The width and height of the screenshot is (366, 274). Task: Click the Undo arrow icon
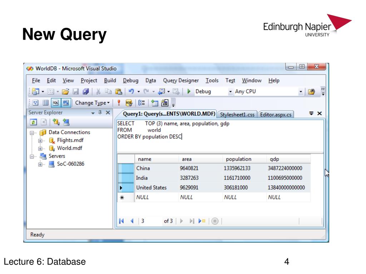click(131, 91)
